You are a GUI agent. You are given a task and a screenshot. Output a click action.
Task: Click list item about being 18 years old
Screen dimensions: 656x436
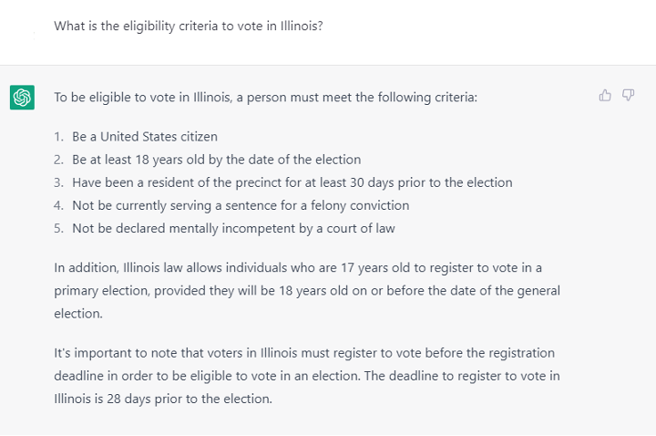(x=217, y=160)
